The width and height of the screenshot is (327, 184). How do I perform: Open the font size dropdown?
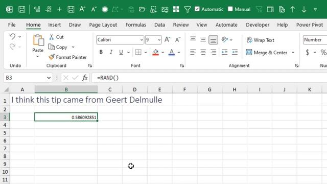click(x=159, y=40)
